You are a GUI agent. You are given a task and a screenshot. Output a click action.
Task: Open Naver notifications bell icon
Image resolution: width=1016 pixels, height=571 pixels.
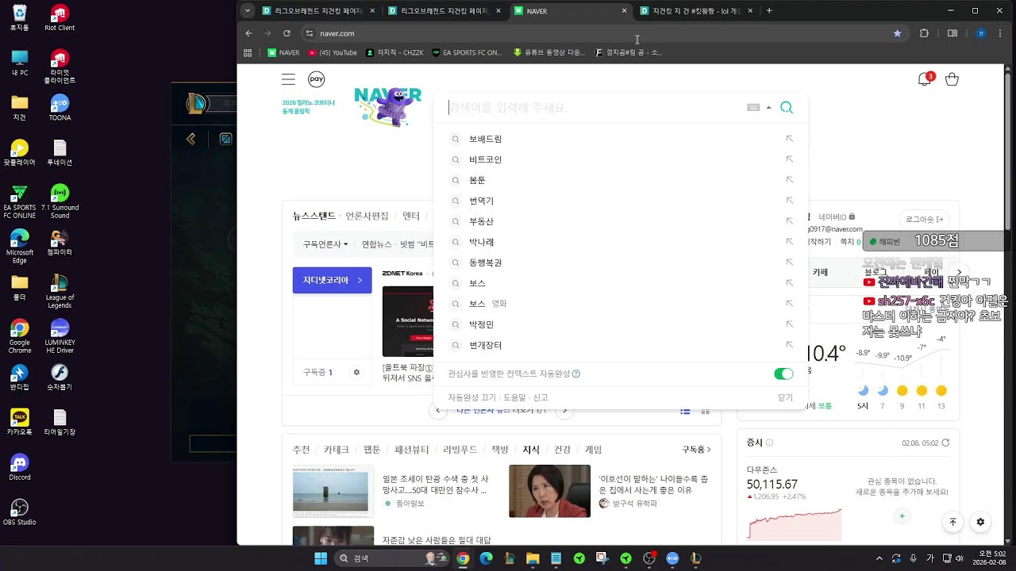click(x=924, y=79)
